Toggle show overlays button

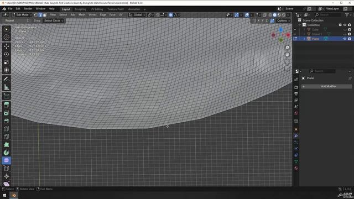pos(247,15)
